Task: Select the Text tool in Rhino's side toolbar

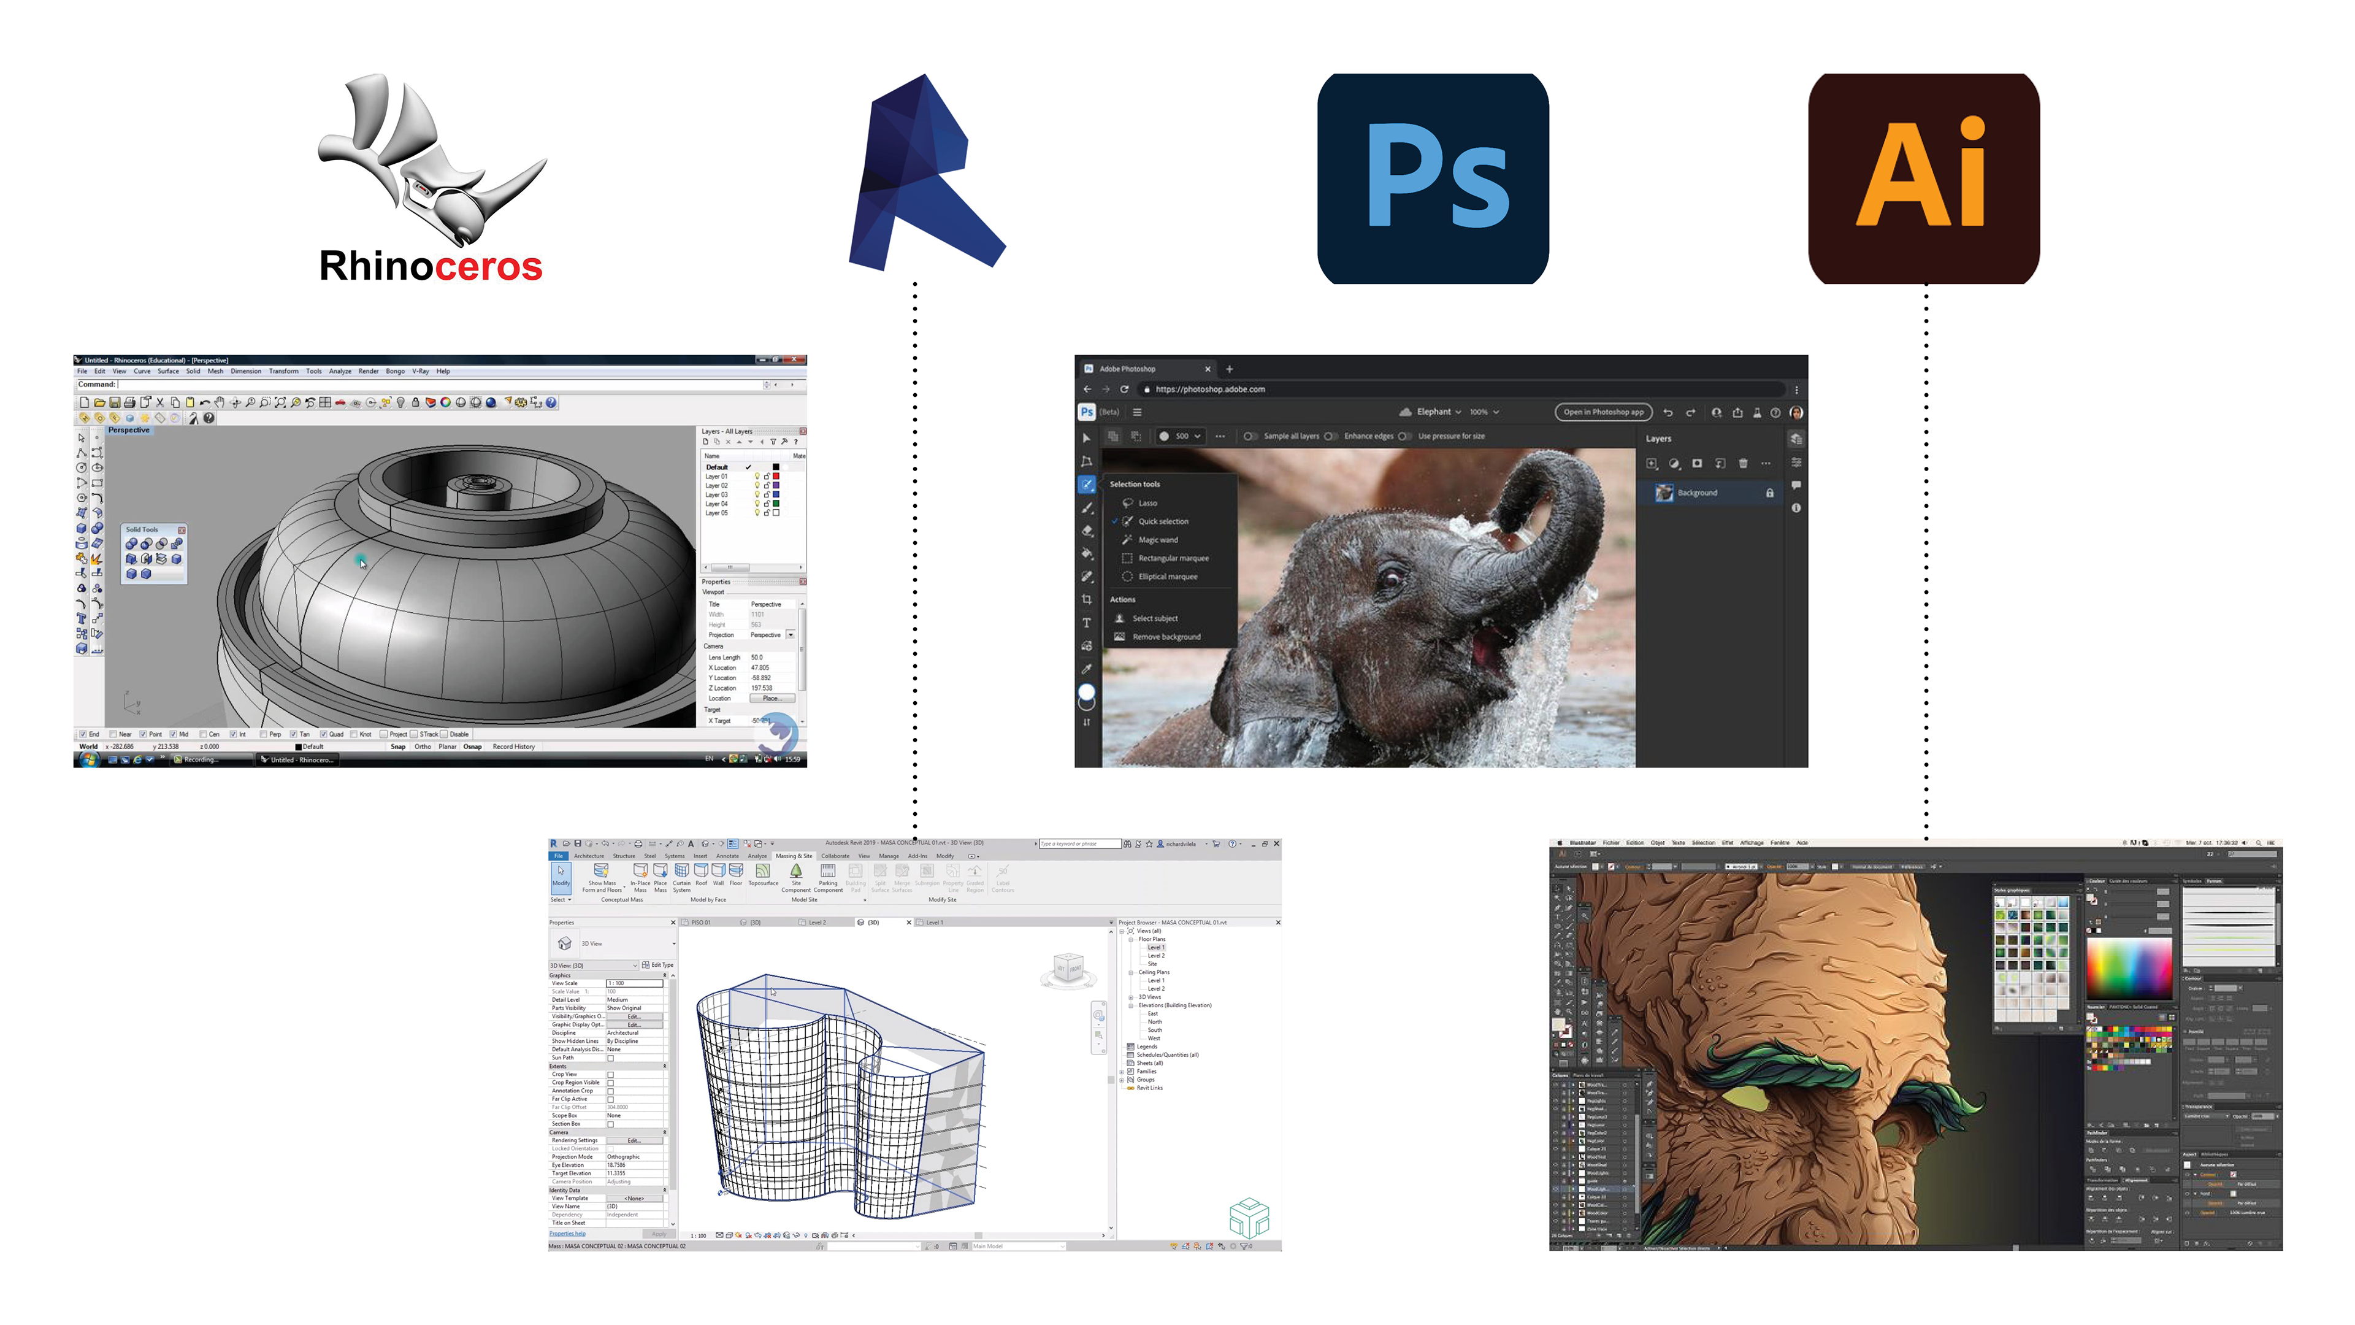Action: pyautogui.click(x=82, y=619)
